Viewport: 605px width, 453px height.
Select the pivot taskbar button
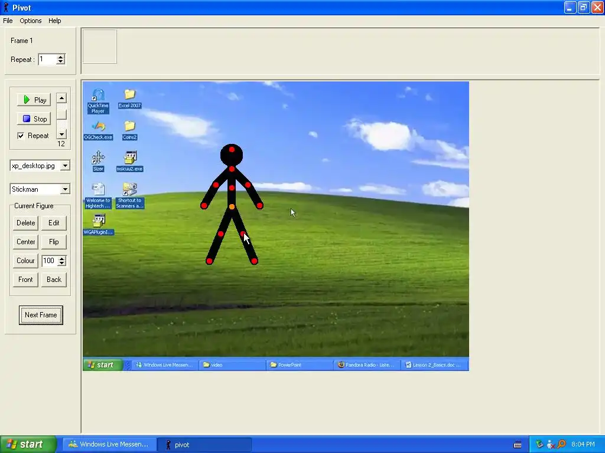pyautogui.click(x=204, y=445)
